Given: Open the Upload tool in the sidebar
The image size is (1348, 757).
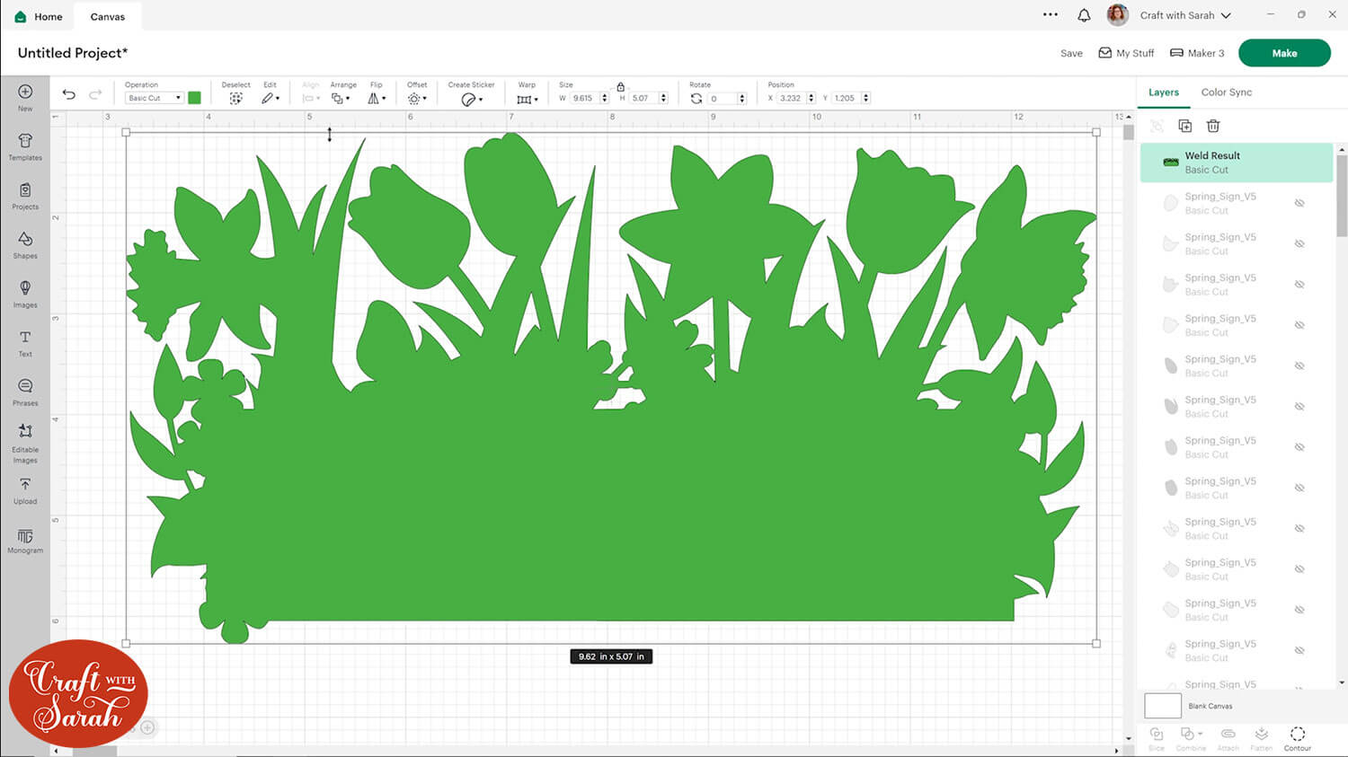Looking at the screenshot, I should point(25,489).
